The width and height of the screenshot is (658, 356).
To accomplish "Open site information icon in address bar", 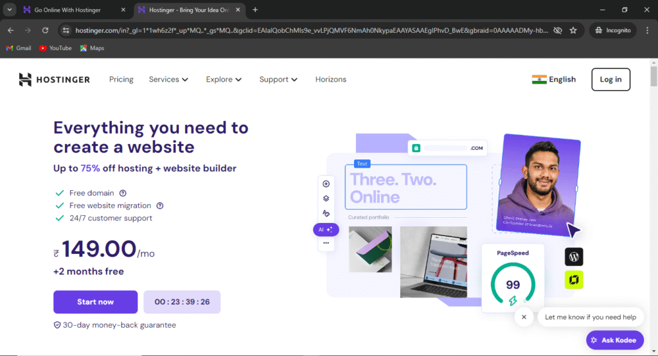I will pos(66,30).
